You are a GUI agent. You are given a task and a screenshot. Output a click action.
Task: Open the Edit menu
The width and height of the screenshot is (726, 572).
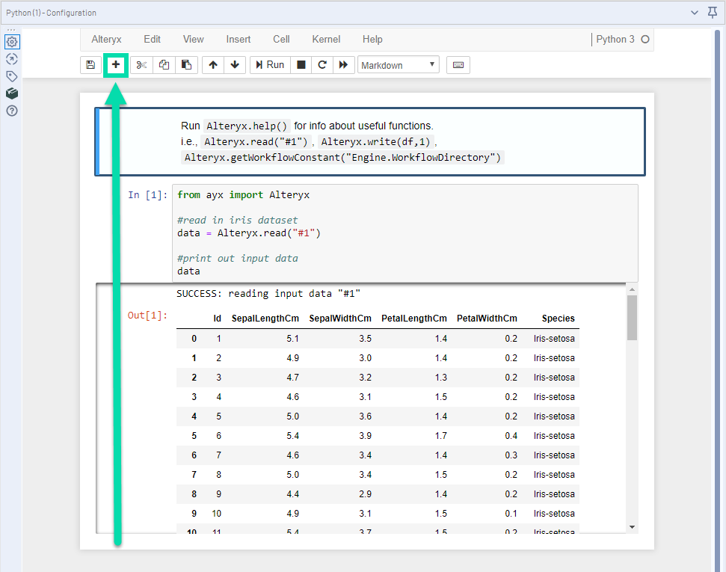(x=152, y=40)
